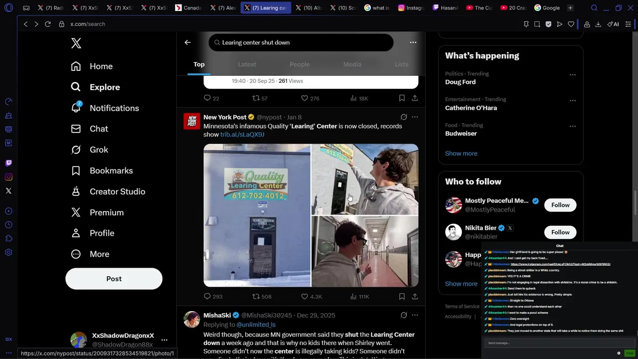Repost the post with 57 reposts
Image resolution: width=638 pixels, height=359 pixels.
260,98
